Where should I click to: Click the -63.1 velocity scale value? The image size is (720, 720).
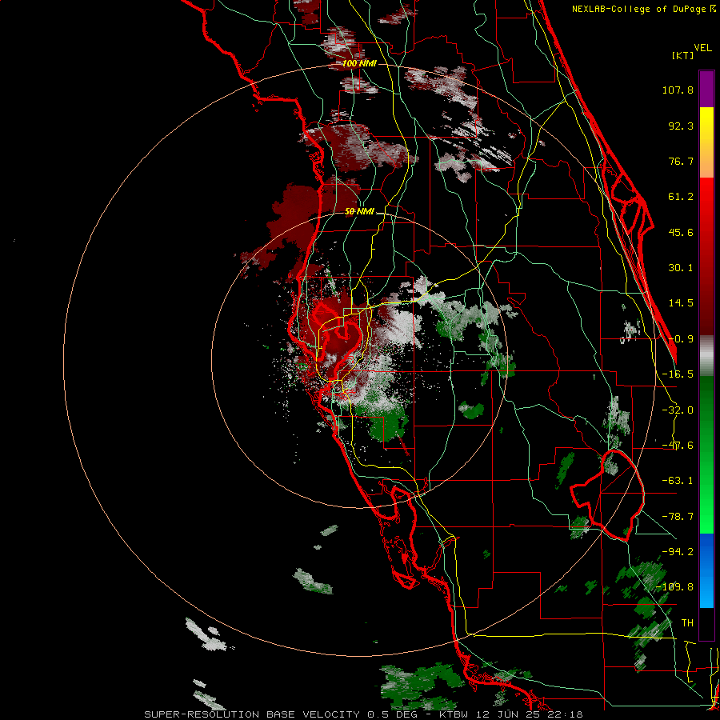coord(678,481)
